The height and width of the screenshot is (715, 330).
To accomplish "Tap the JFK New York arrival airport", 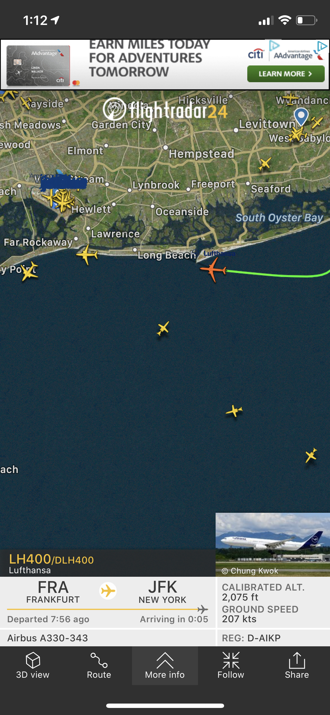I will coord(163,592).
